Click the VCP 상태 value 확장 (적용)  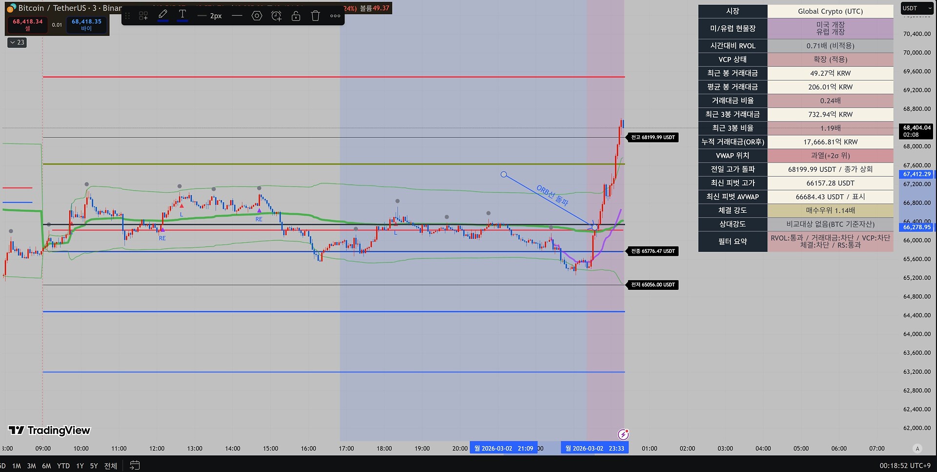click(830, 60)
